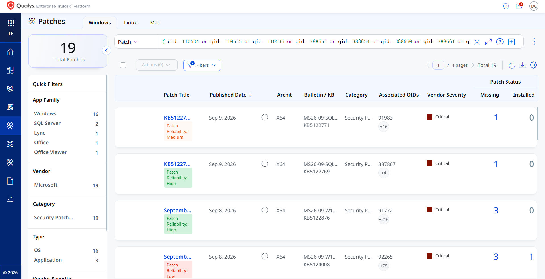Refresh the patch list

point(512,65)
